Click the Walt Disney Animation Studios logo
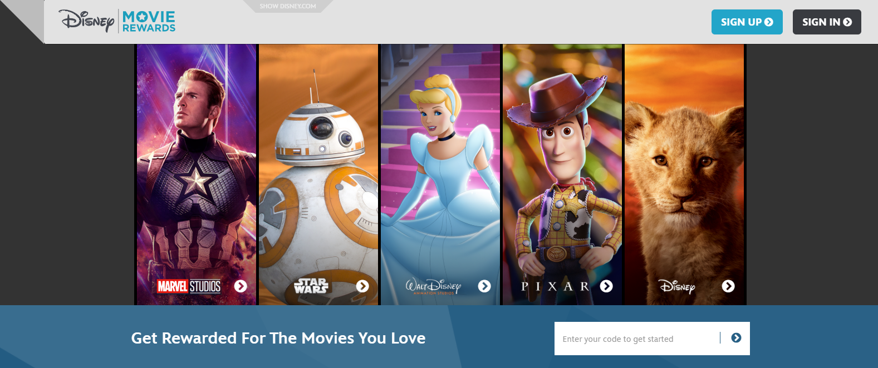 (433, 286)
